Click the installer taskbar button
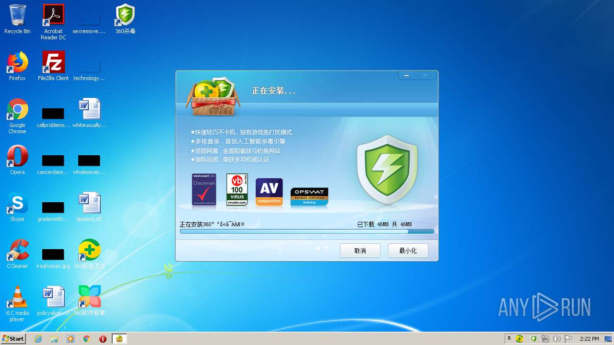The width and height of the screenshot is (614, 345). point(119,339)
